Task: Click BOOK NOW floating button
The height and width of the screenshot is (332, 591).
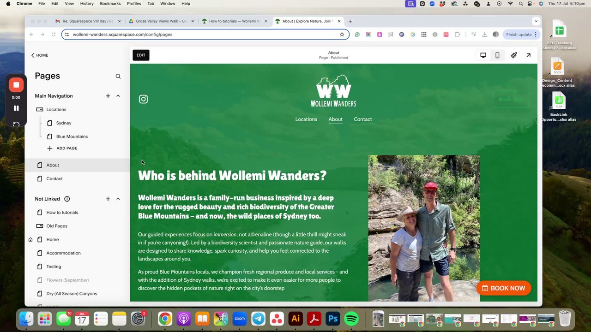Action: [504, 288]
